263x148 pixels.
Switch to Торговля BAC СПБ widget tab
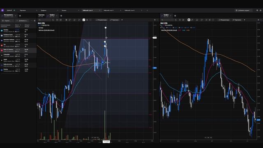[41, 16]
